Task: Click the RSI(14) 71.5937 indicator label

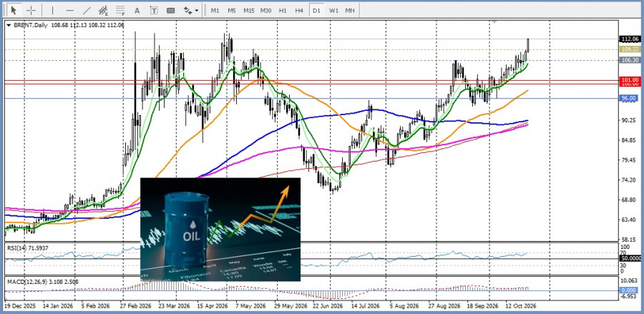Action: point(26,248)
